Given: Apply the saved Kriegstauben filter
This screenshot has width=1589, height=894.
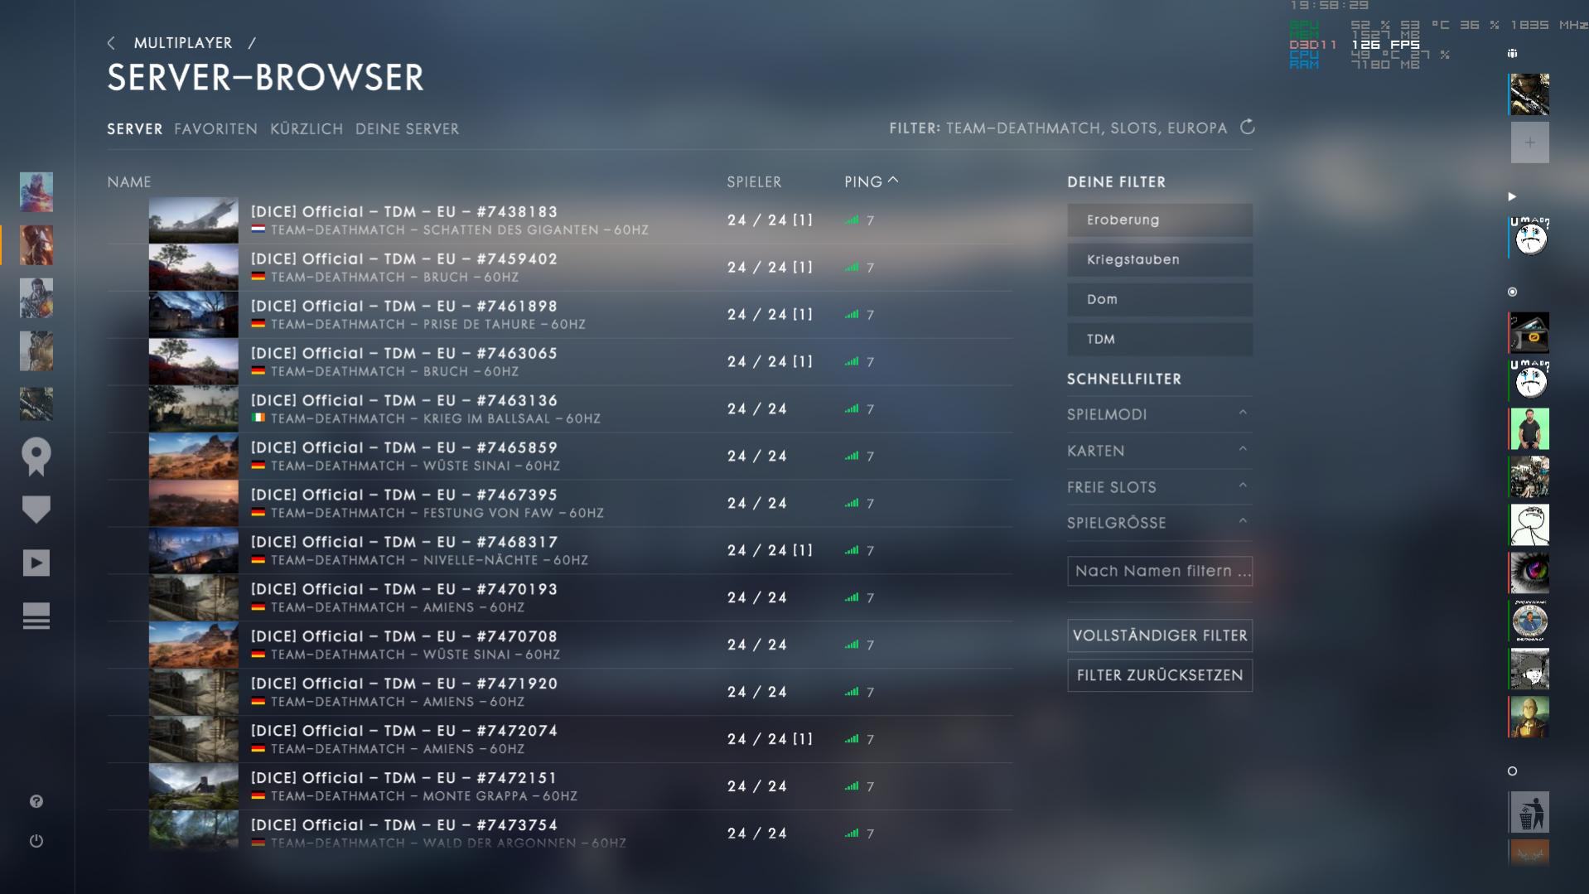Looking at the screenshot, I should click(x=1159, y=260).
